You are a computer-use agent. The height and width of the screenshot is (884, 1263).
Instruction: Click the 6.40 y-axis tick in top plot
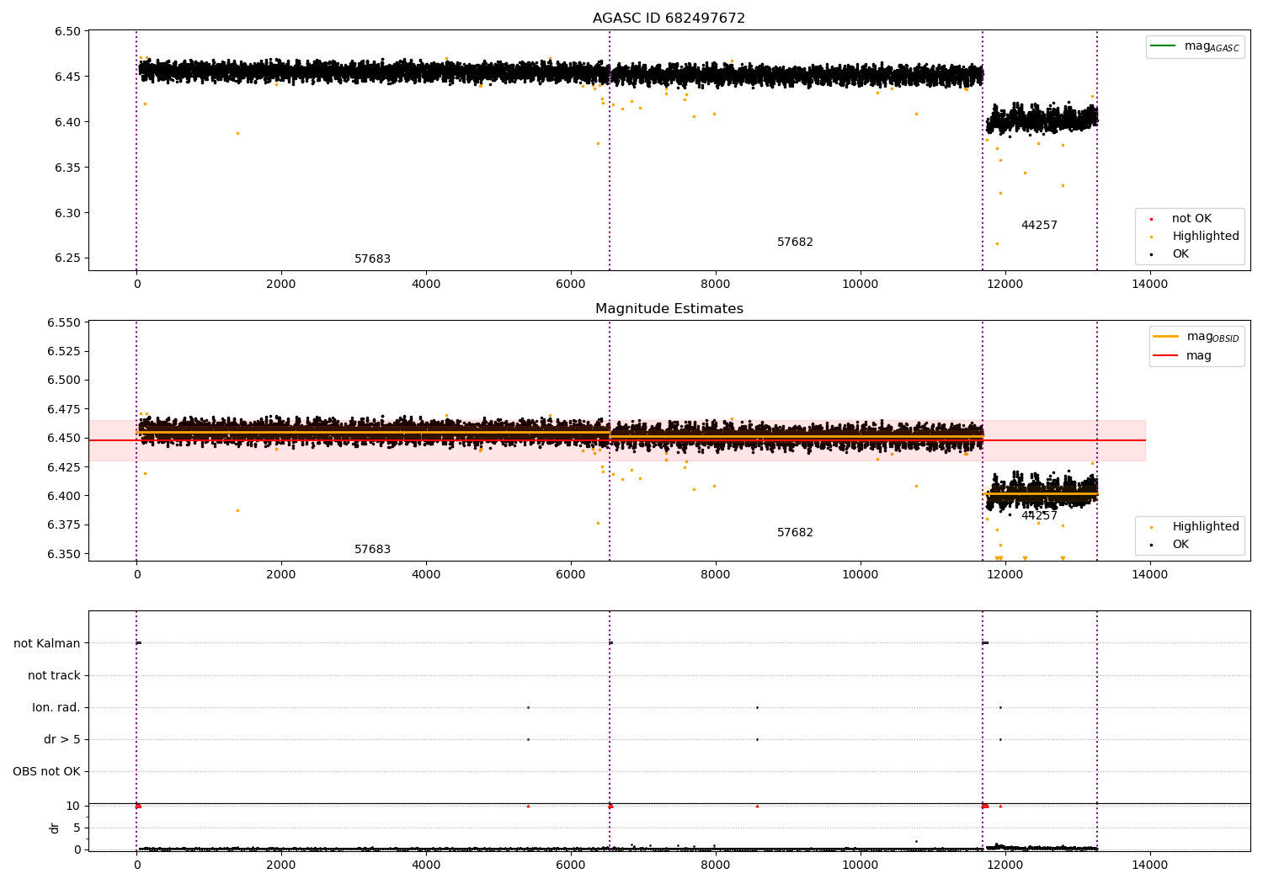[67, 123]
